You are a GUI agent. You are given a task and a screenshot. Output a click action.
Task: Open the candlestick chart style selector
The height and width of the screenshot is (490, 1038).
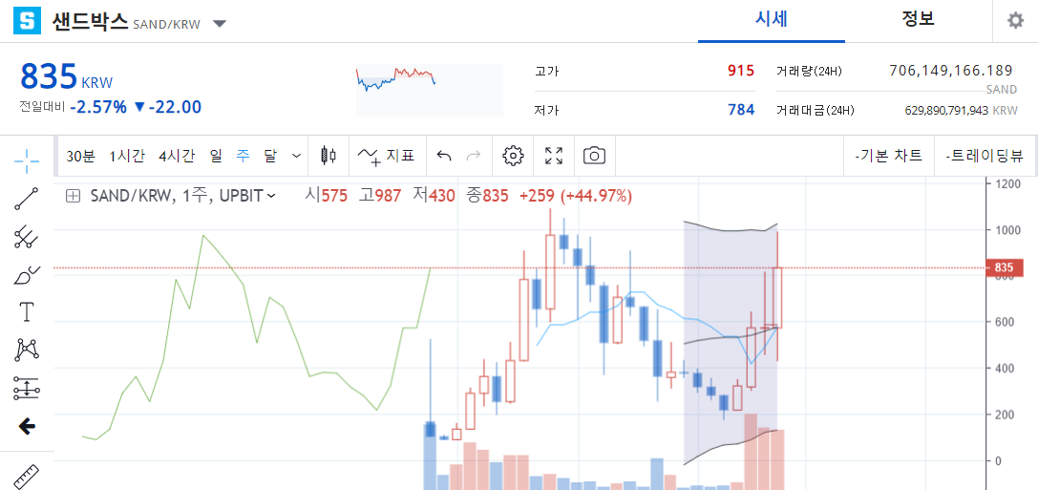328,156
